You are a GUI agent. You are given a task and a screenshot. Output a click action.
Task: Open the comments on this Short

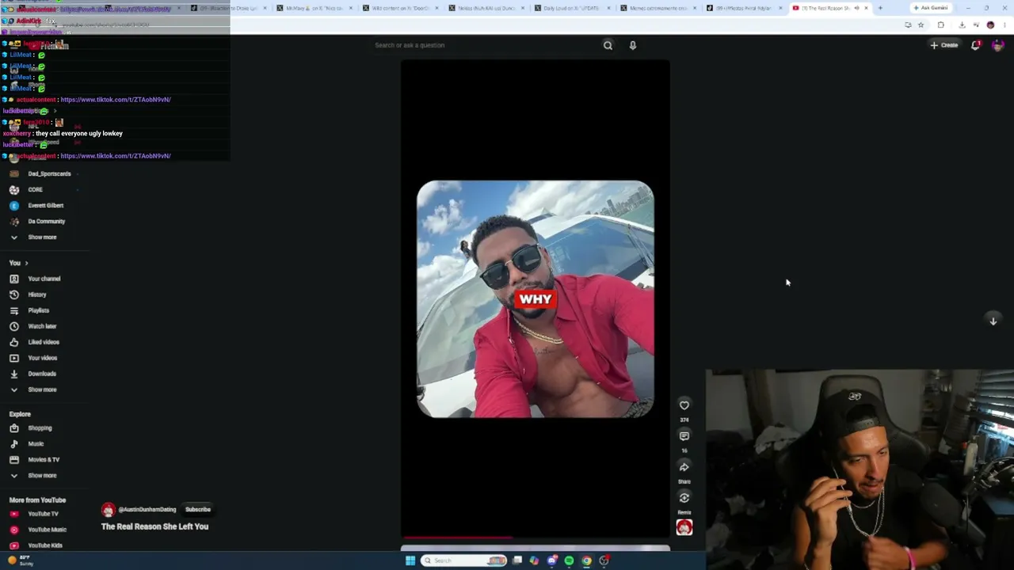(x=684, y=436)
